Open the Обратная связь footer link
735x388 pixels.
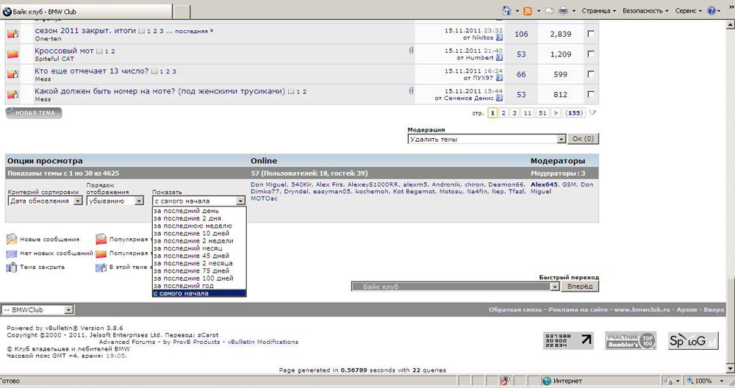tap(514, 310)
